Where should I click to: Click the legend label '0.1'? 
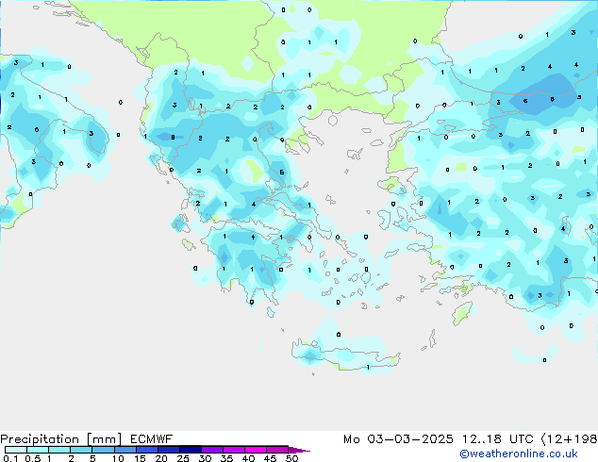tap(10, 458)
